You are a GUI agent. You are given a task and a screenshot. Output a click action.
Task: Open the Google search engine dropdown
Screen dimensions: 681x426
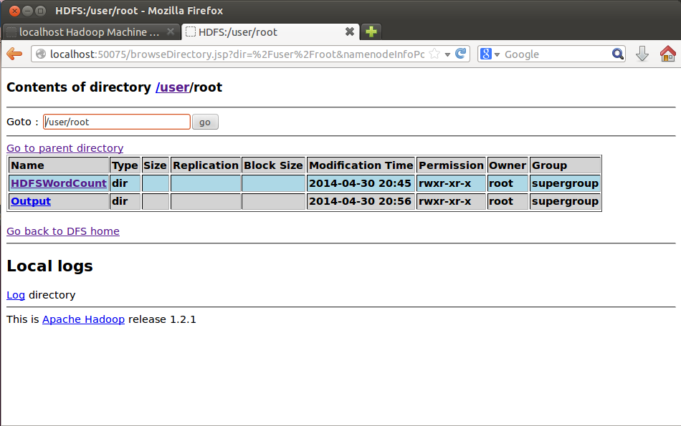coord(490,54)
